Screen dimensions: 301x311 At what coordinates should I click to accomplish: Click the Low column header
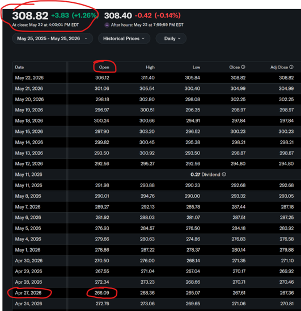point(196,67)
